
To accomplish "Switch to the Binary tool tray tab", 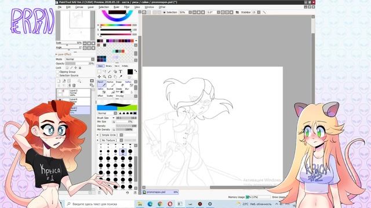I will [x=109, y=66].
